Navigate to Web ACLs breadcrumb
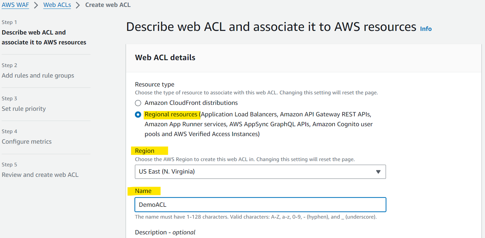The height and width of the screenshot is (238, 485). click(57, 5)
